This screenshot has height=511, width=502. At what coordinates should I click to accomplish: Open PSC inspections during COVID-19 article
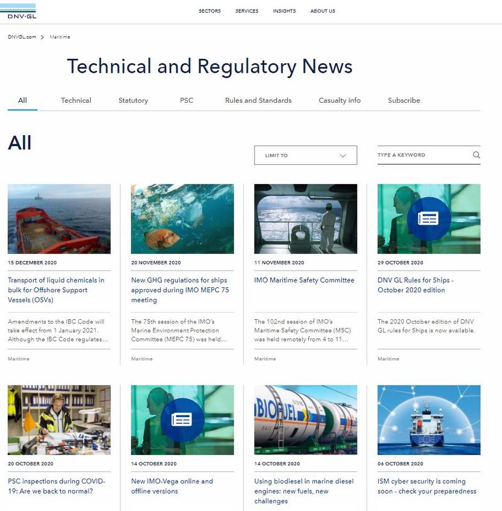coord(57,486)
